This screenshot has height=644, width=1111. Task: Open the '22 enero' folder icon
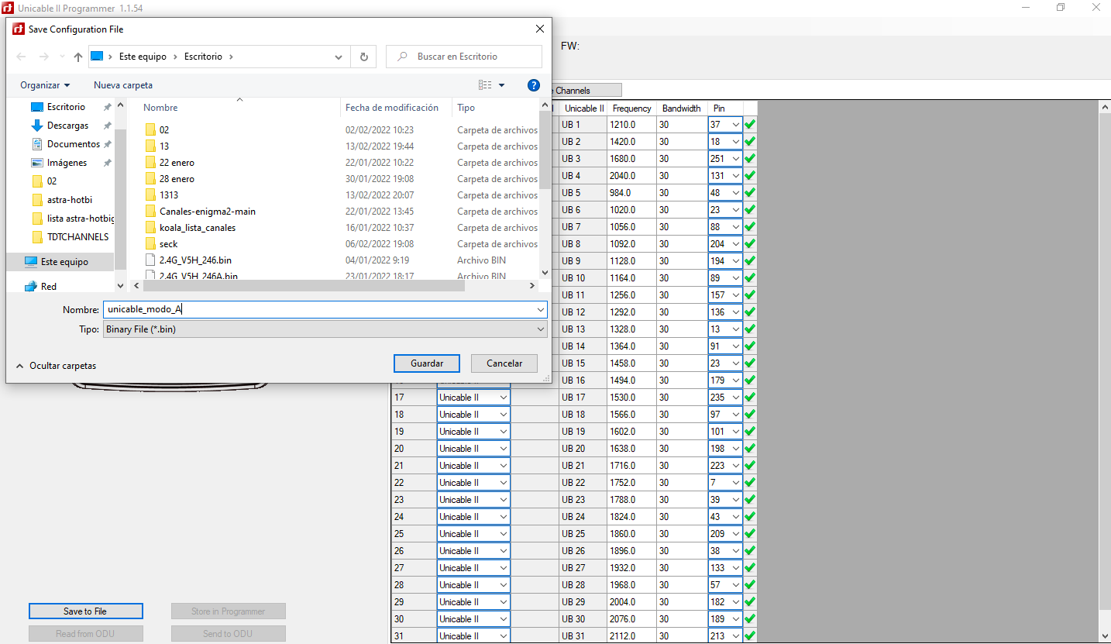150,163
